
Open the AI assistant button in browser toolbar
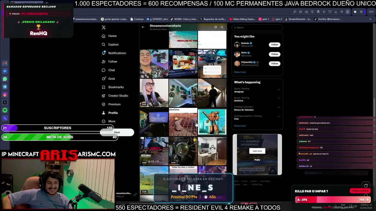tap(371, 12)
